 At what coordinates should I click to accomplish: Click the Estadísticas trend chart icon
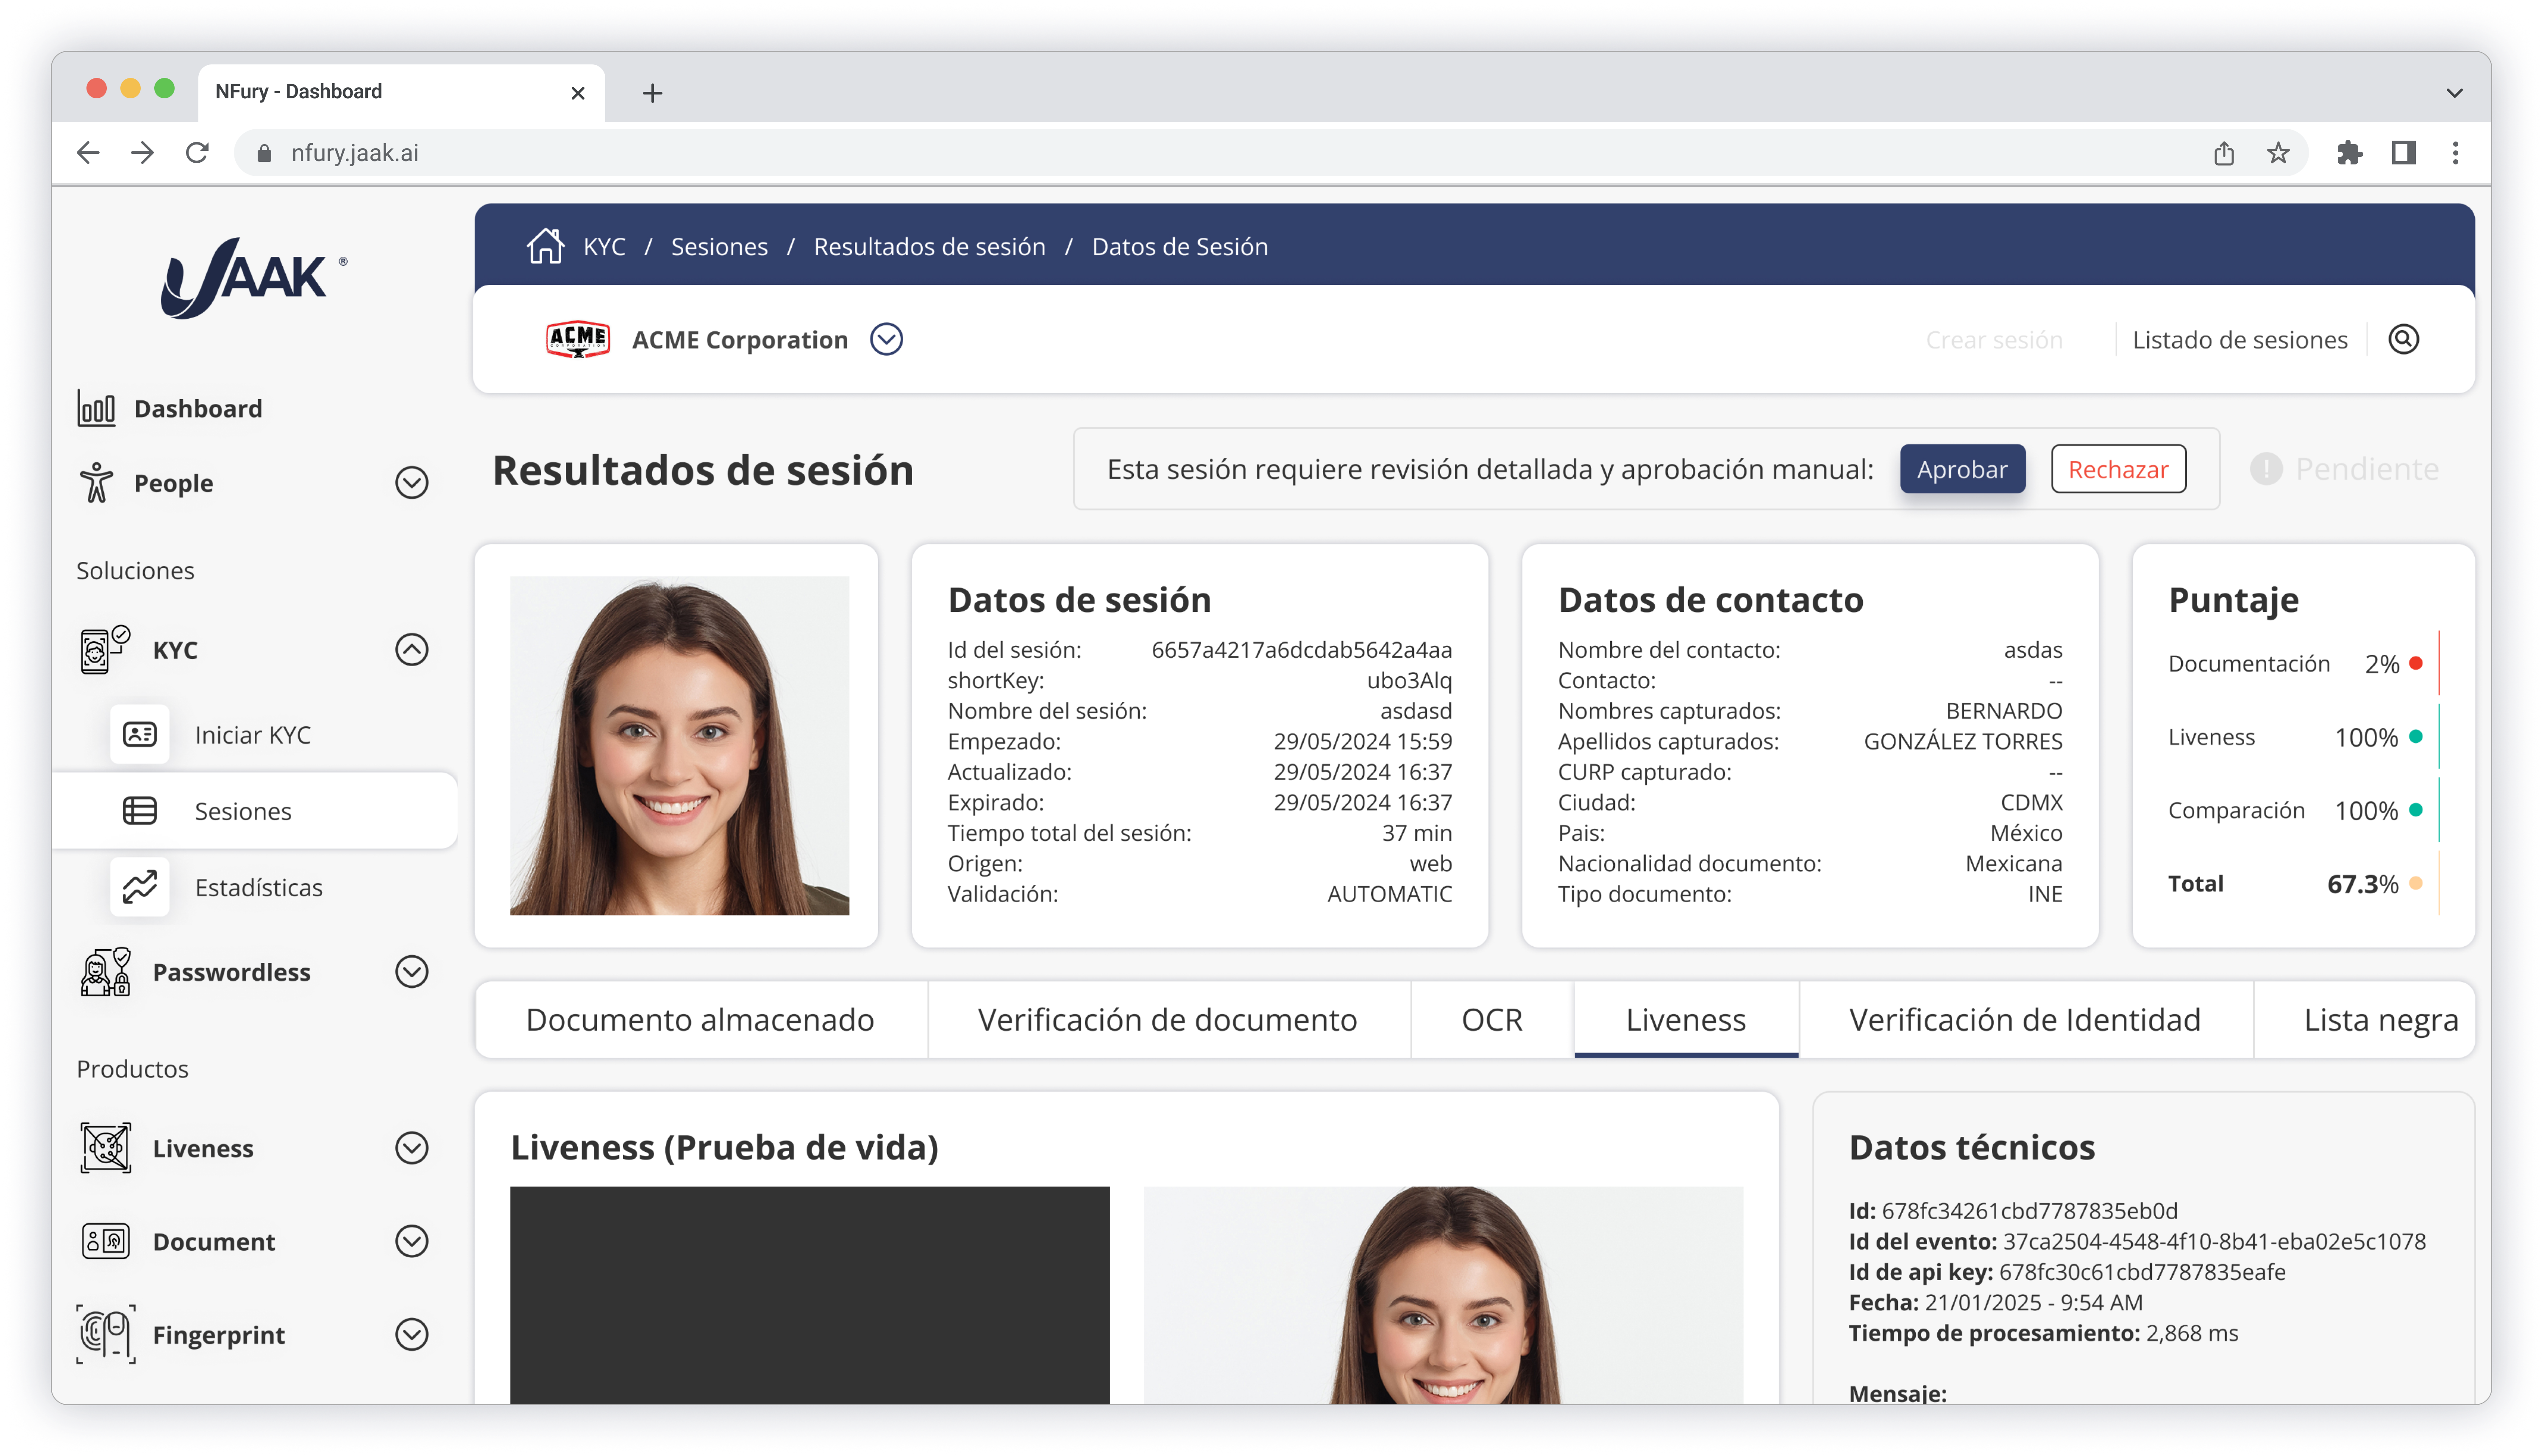click(140, 887)
